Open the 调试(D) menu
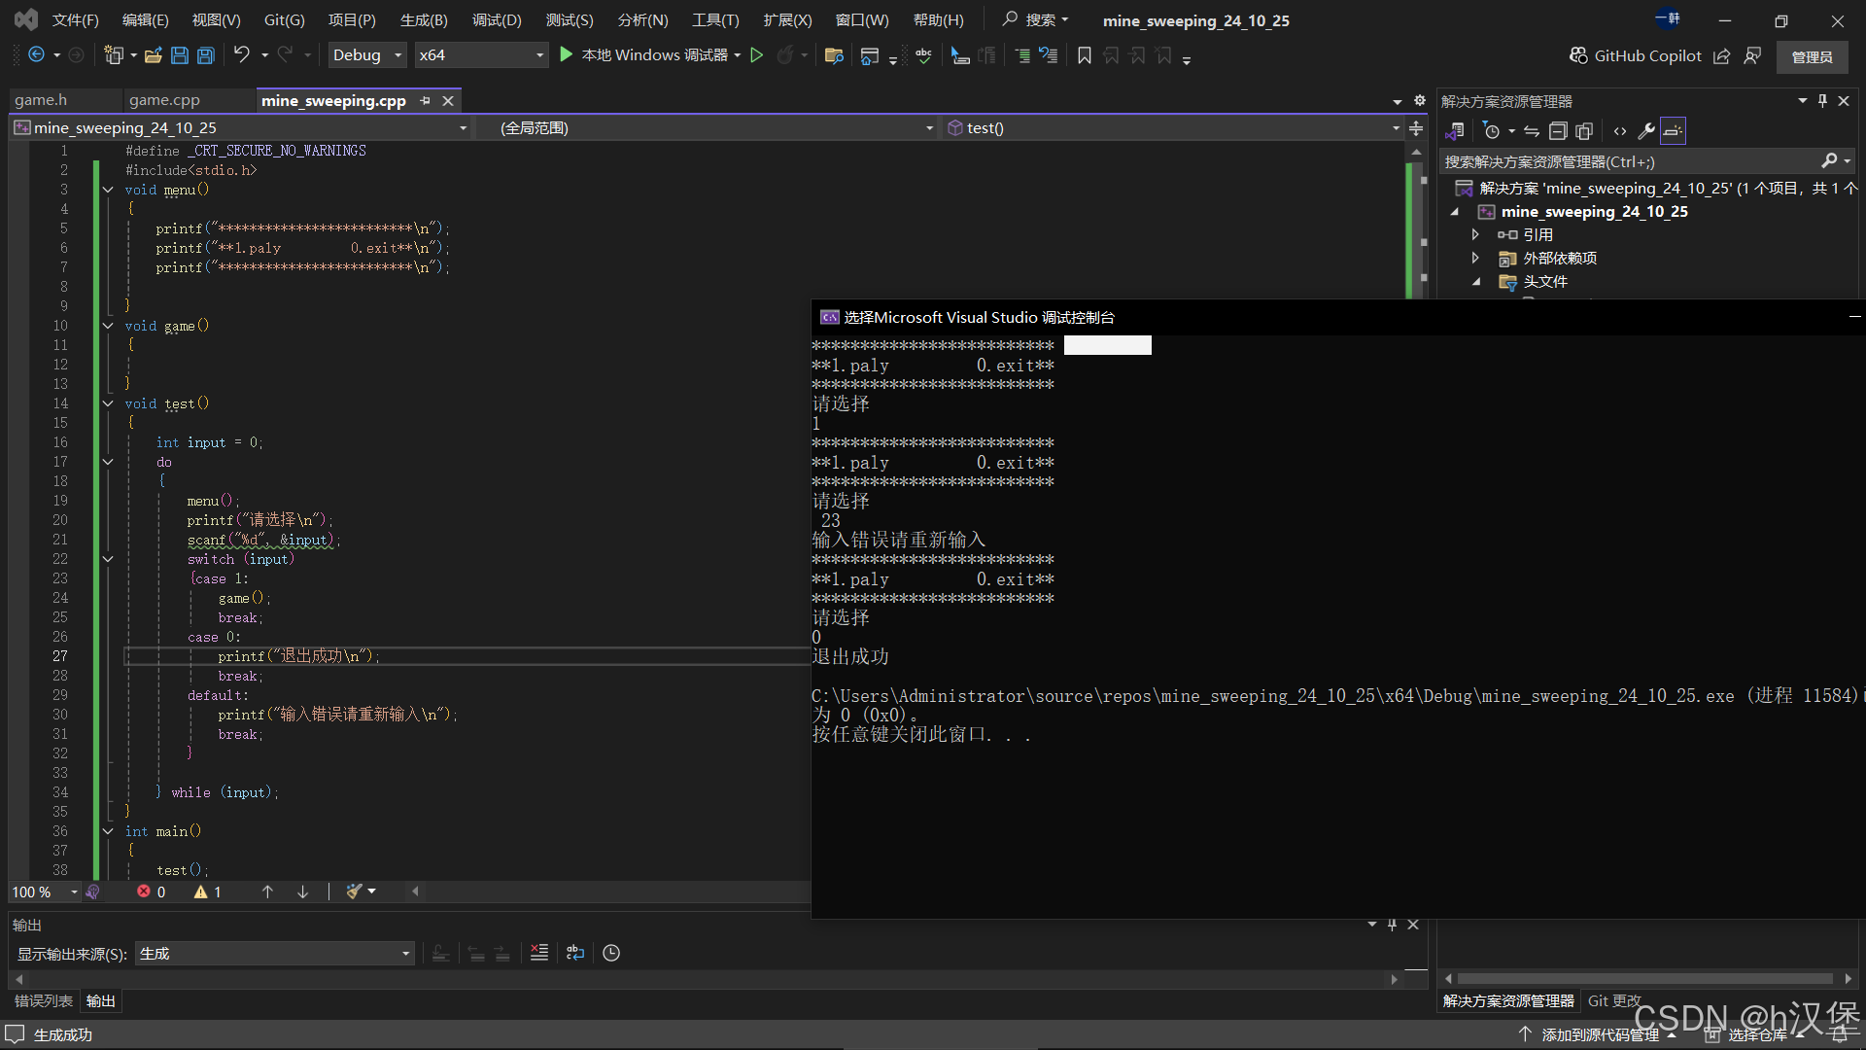This screenshot has height=1050, width=1866. [496, 19]
